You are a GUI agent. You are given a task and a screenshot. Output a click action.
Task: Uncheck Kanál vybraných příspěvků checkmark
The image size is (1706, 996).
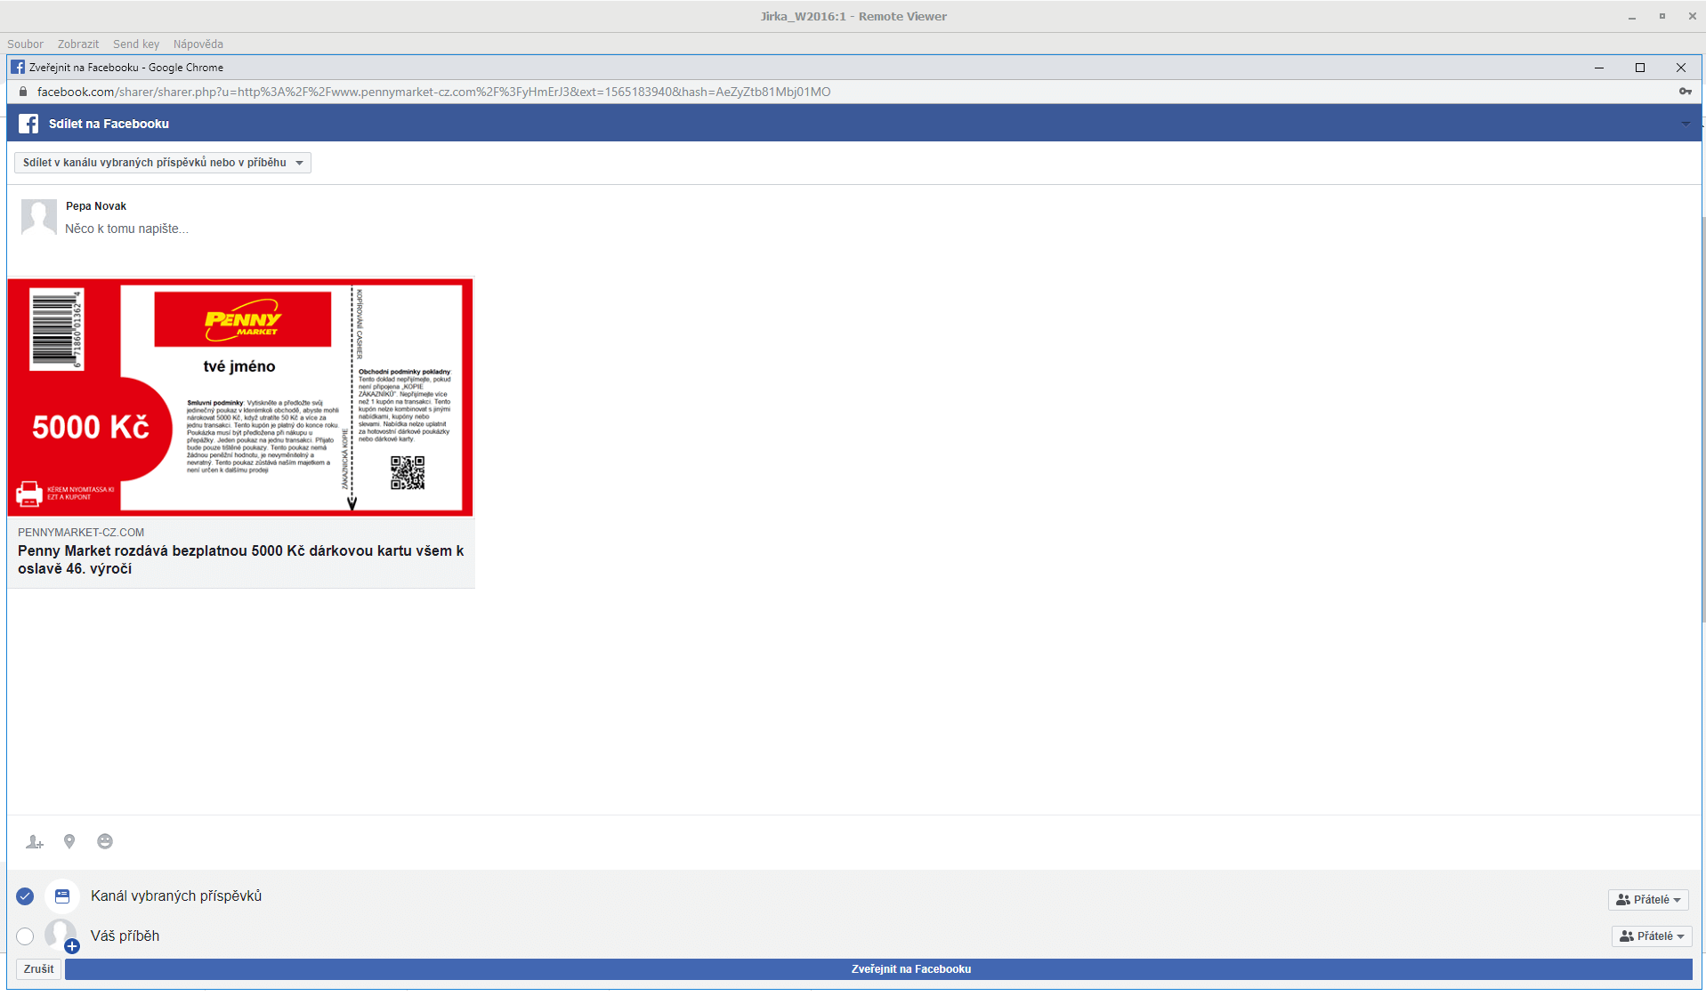click(25, 896)
